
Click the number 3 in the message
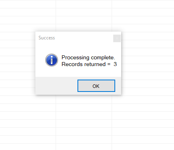pos(115,64)
